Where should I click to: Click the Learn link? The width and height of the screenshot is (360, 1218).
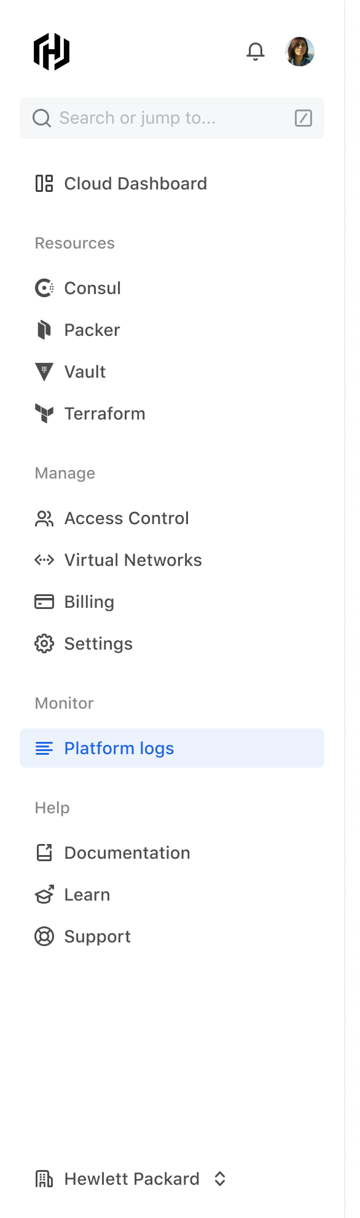(87, 894)
